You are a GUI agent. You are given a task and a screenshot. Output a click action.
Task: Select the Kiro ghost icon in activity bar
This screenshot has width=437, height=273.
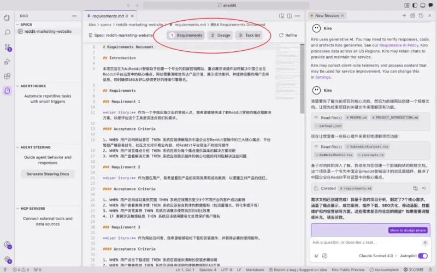7,91
